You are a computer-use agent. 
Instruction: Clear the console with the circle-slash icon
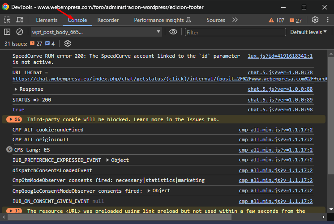20,32
